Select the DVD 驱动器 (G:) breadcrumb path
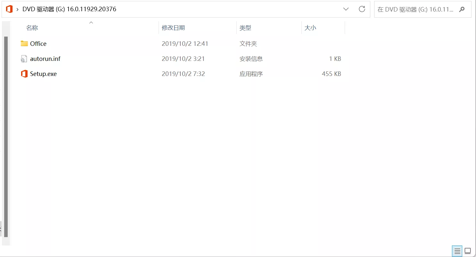This screenshot has width=476, height=257. pyautogui.click(x=69, y=9)
